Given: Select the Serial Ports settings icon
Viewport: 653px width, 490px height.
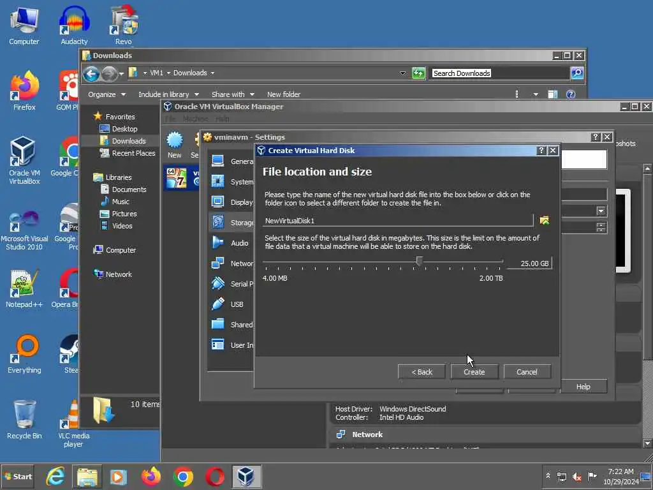Looking at the screenshot, I should click(218, 283).
